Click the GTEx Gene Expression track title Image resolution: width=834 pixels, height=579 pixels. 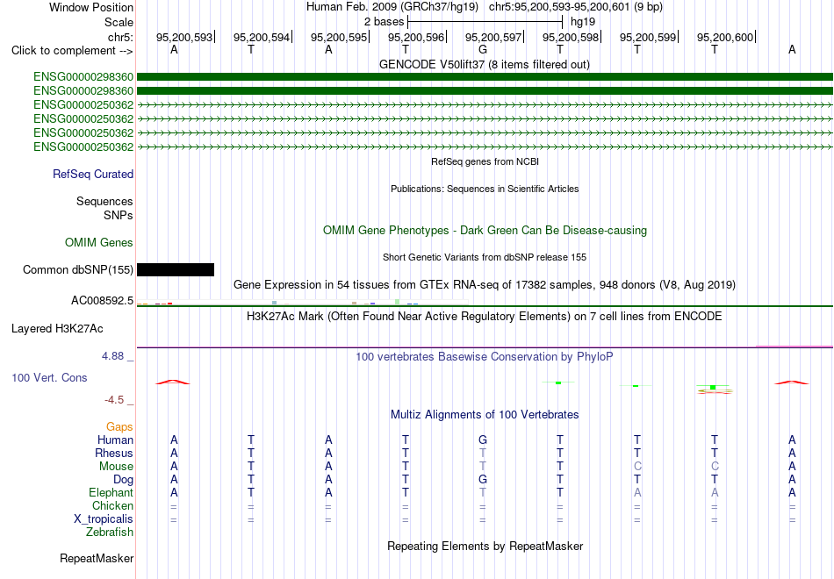[485, 284]
